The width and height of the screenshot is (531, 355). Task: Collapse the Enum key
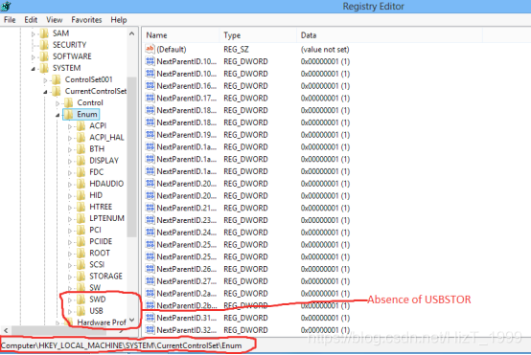[x=58, y=115]
